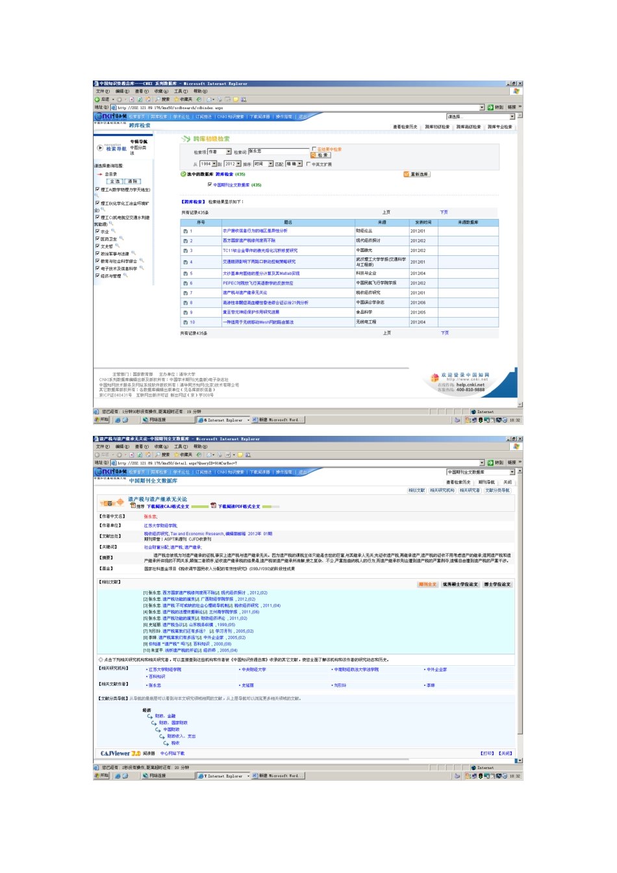
Task: Switch to the 跨库高级检索 tab
Action: tap(468, 127)
